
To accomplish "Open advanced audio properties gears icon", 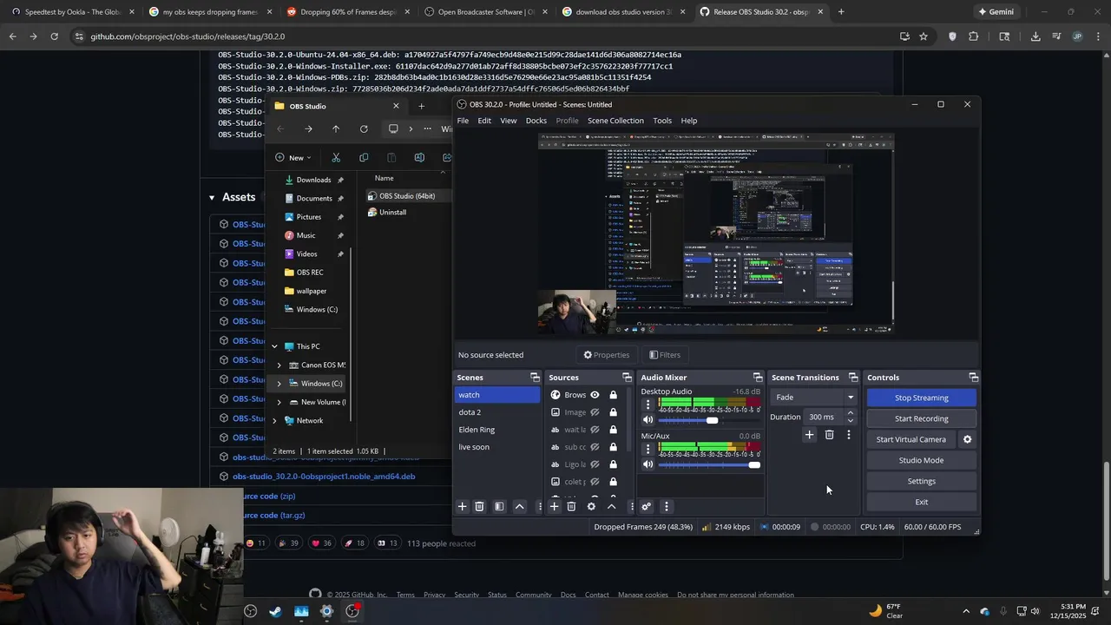I will click(x=646, y=506).
